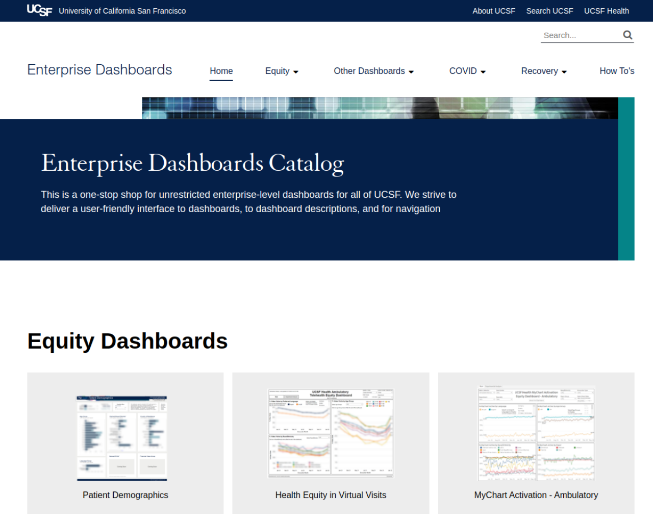
Task: Click the UCSF logo in the header
Action: point(39,10)
